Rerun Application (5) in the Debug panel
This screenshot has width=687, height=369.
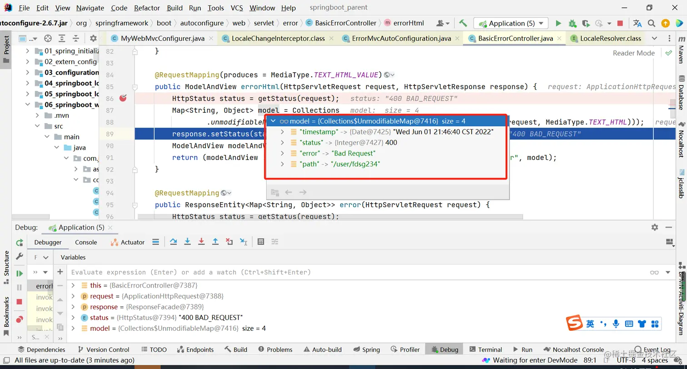20,243
